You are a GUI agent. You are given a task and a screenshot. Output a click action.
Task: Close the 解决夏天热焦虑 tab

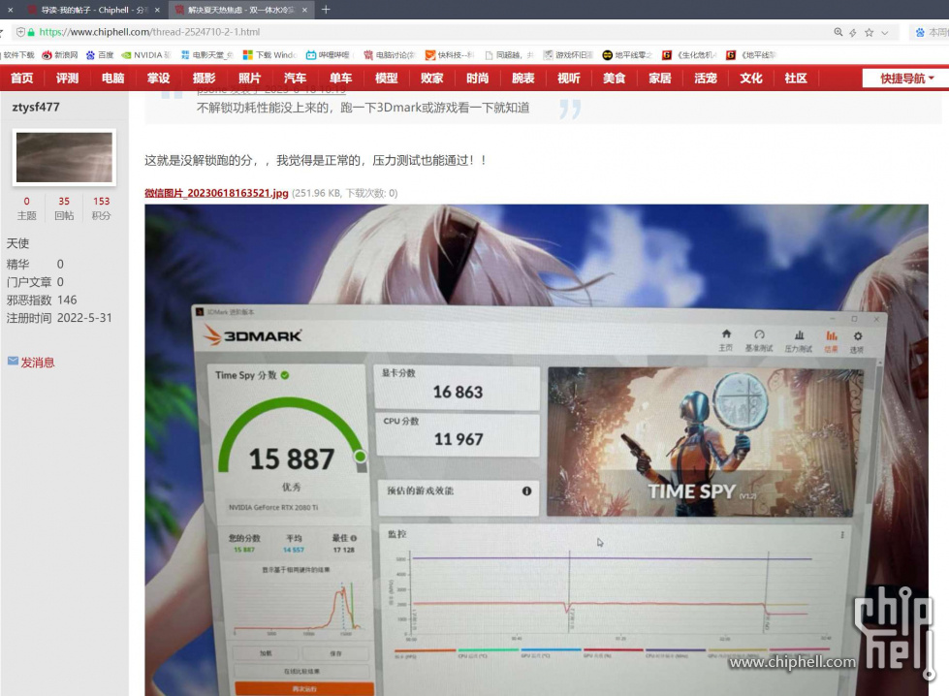tap(304, 10)
